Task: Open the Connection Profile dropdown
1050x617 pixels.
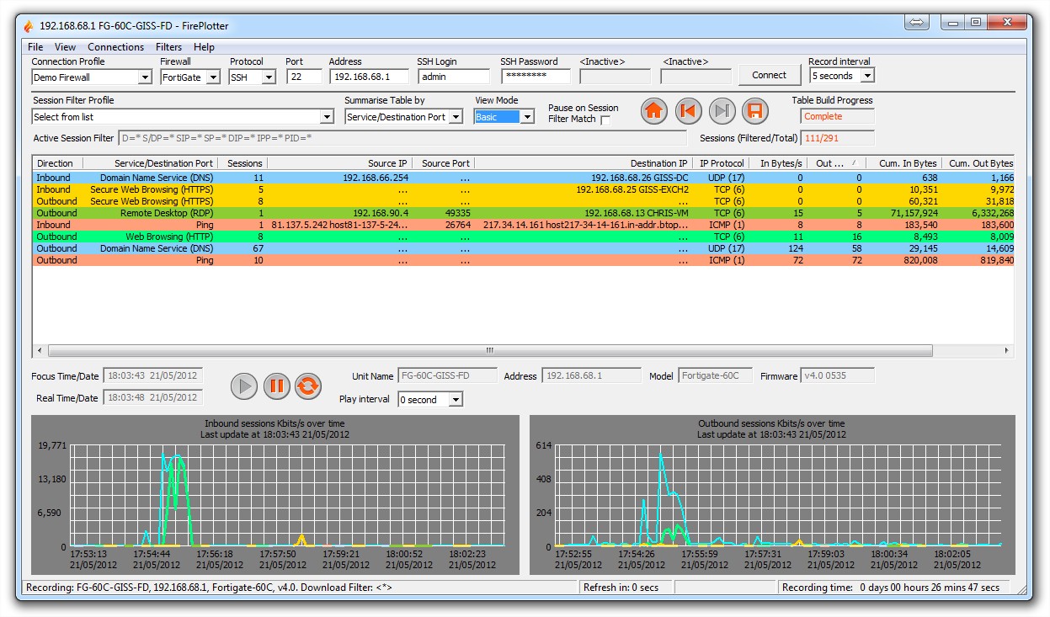Action: 143,77
